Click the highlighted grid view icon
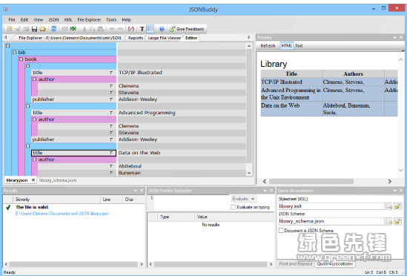Image resolution: width=407 pixels, height=276 pixels. [x=150, y=29]
